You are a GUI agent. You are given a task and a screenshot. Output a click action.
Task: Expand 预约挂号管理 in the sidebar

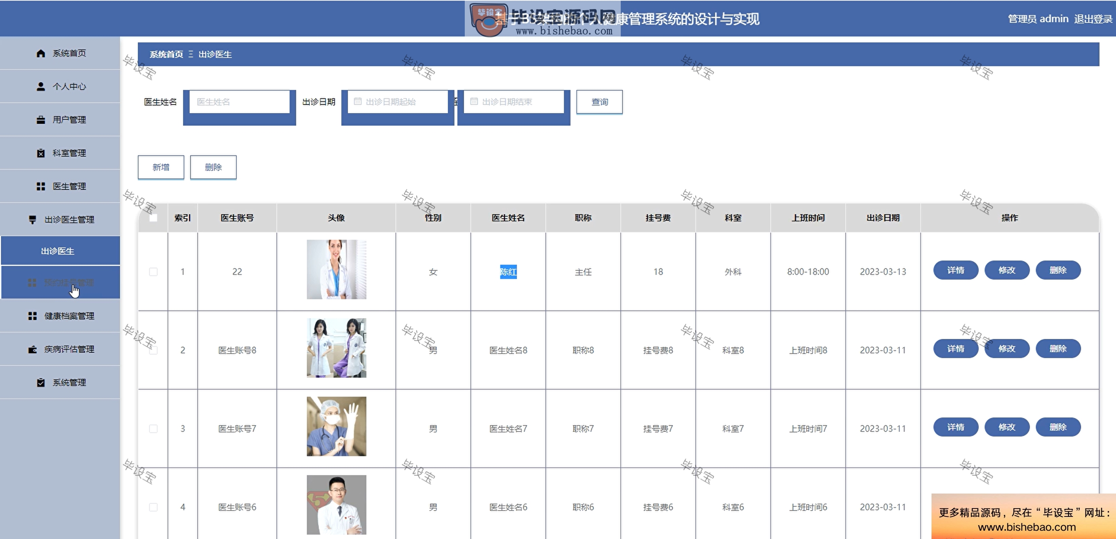click(60, 283)
